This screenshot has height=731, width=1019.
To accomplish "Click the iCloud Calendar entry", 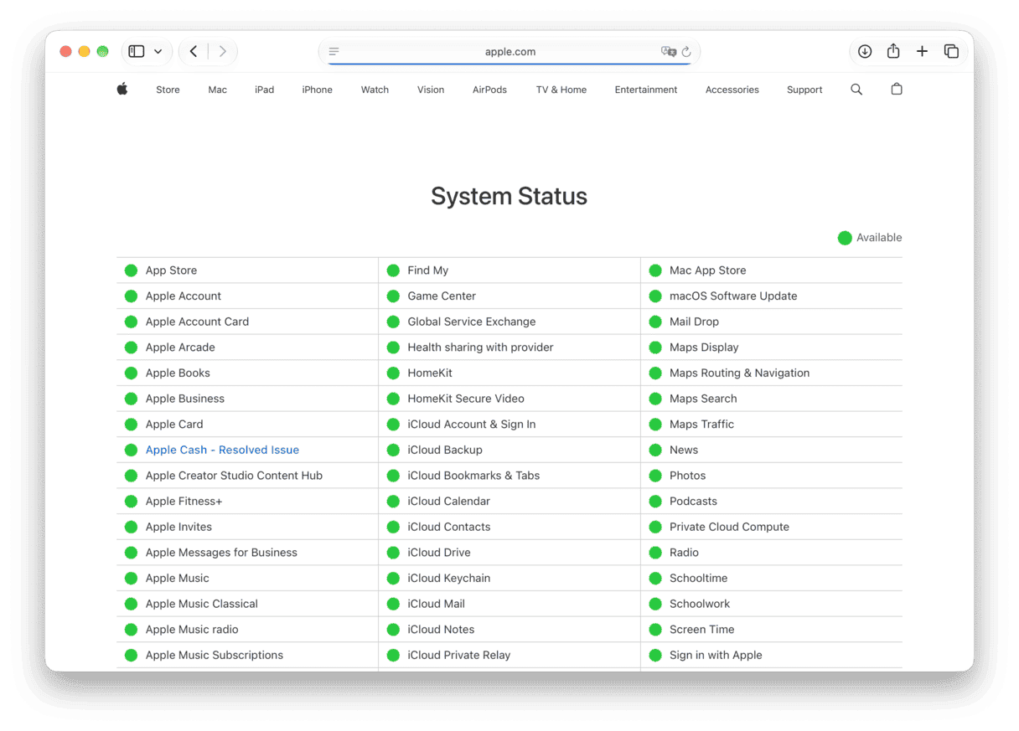I will point(448,502).
